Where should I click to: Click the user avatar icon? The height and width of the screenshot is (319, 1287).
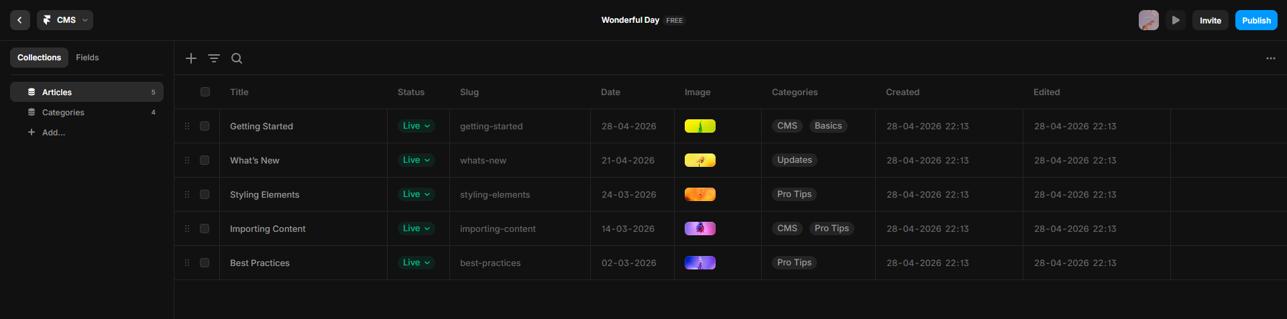tap(1149, 20)
